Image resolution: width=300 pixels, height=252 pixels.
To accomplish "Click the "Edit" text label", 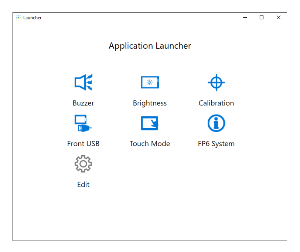I will pos(83,185).
